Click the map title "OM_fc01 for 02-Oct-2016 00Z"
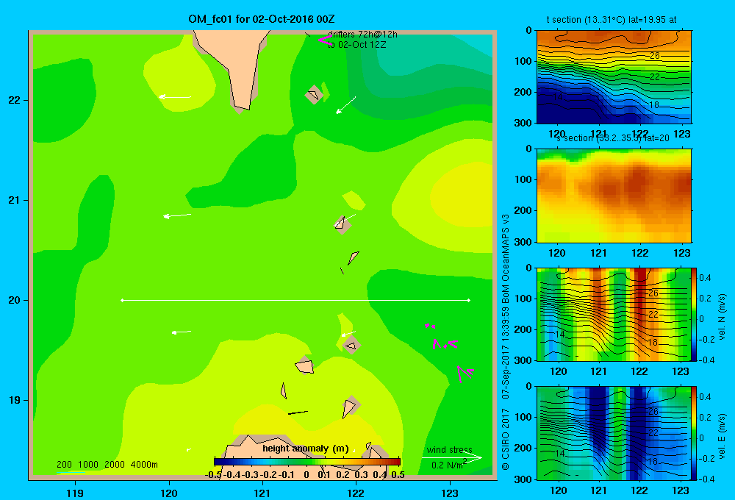The image size is (735, 500). click(x=262, y=19)
